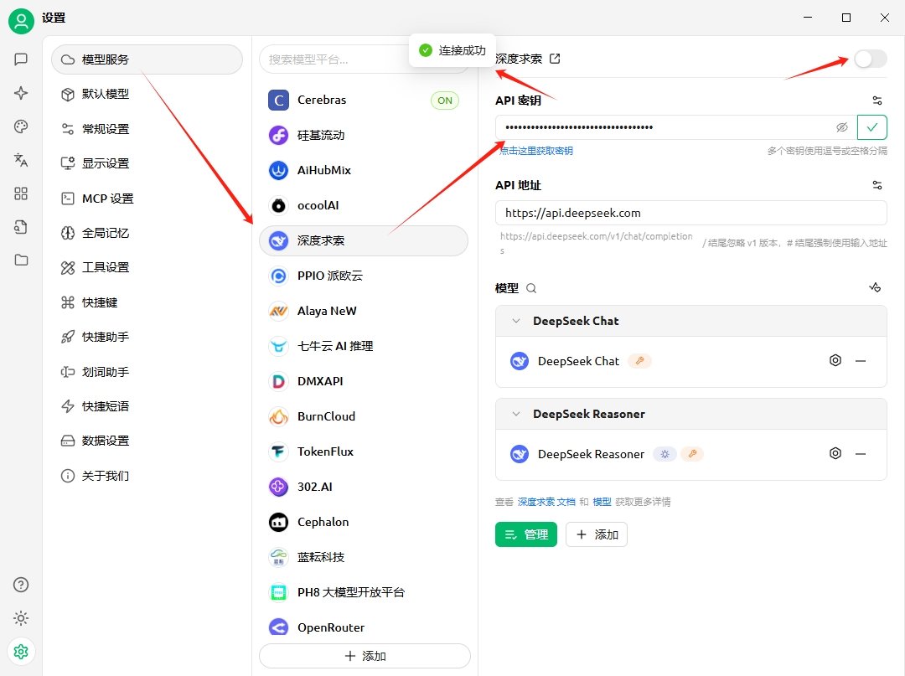Click the Cerebras ON status badge
The image size is (905, 676).
[445, 101]
